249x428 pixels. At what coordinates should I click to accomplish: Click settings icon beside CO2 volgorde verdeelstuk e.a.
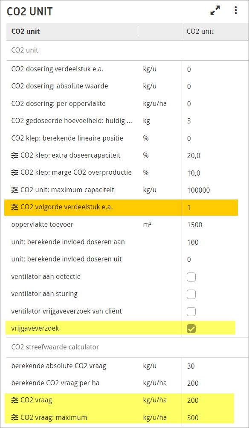tap(14, 208)
